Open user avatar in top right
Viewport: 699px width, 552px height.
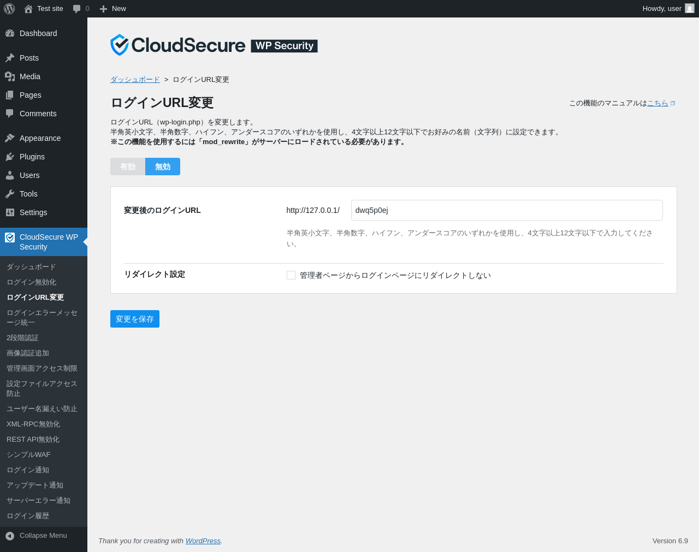point(690,9)
